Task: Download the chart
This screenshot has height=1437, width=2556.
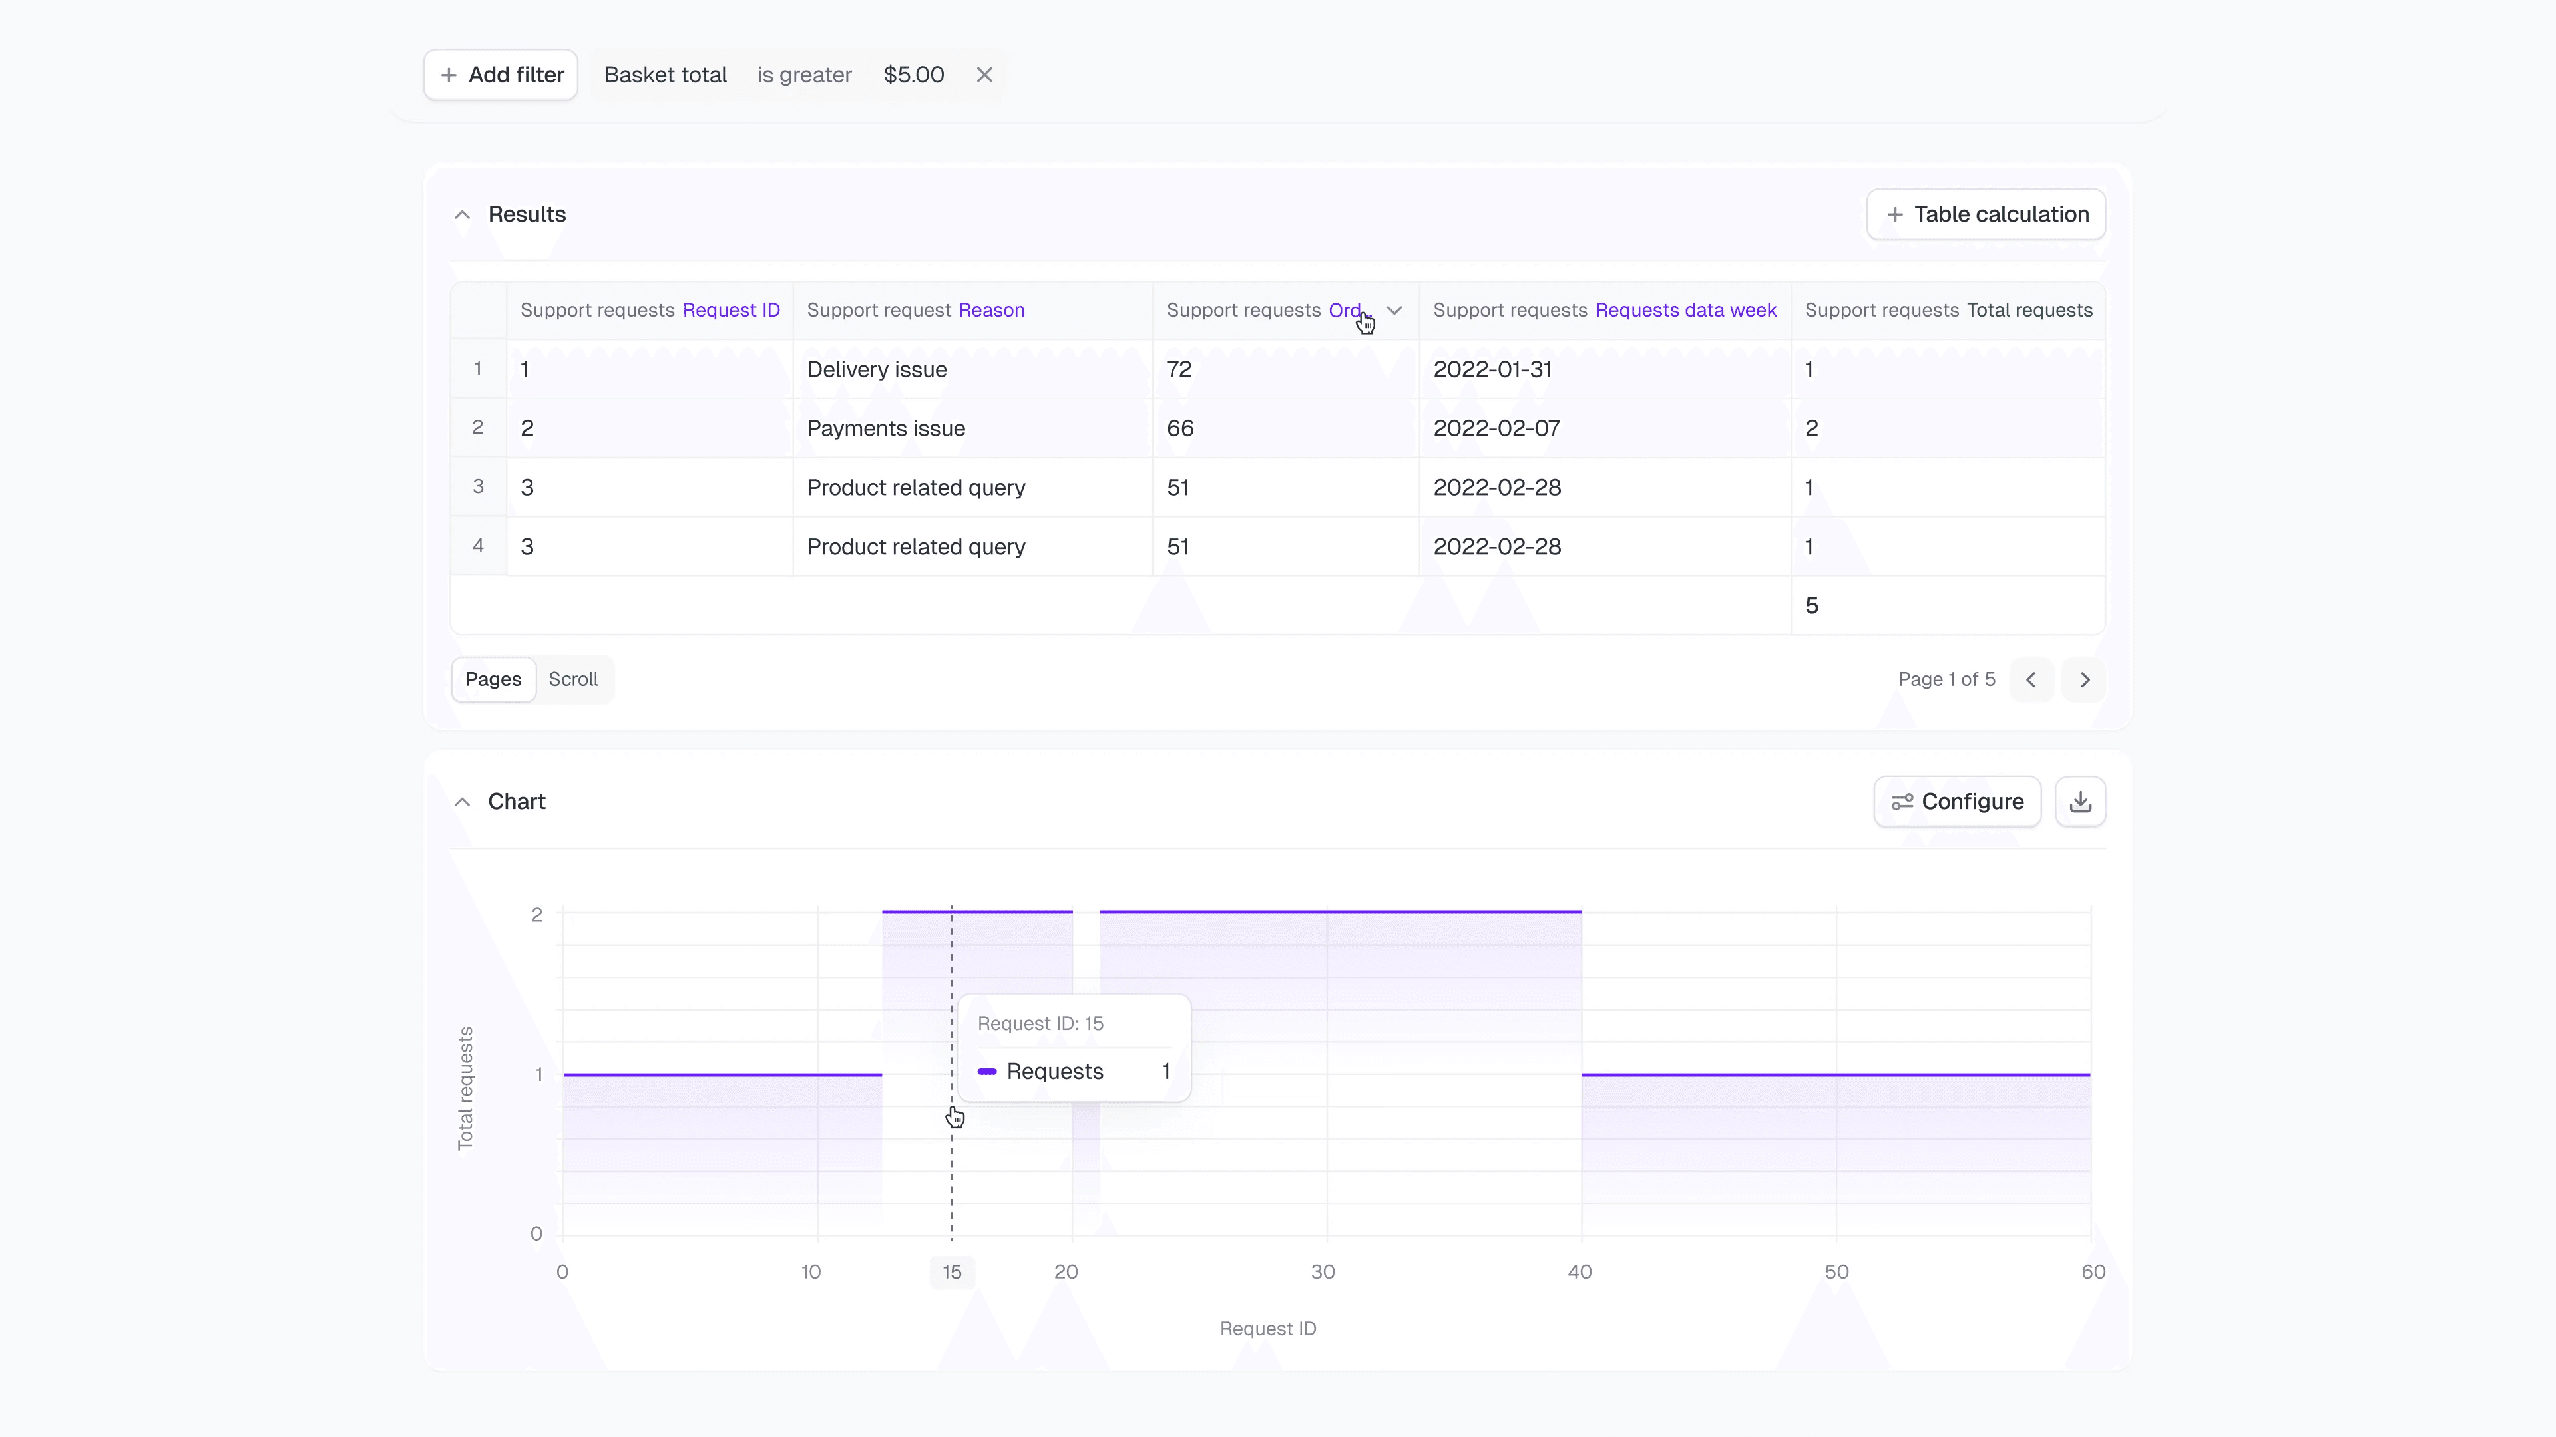Action: 2081,801
